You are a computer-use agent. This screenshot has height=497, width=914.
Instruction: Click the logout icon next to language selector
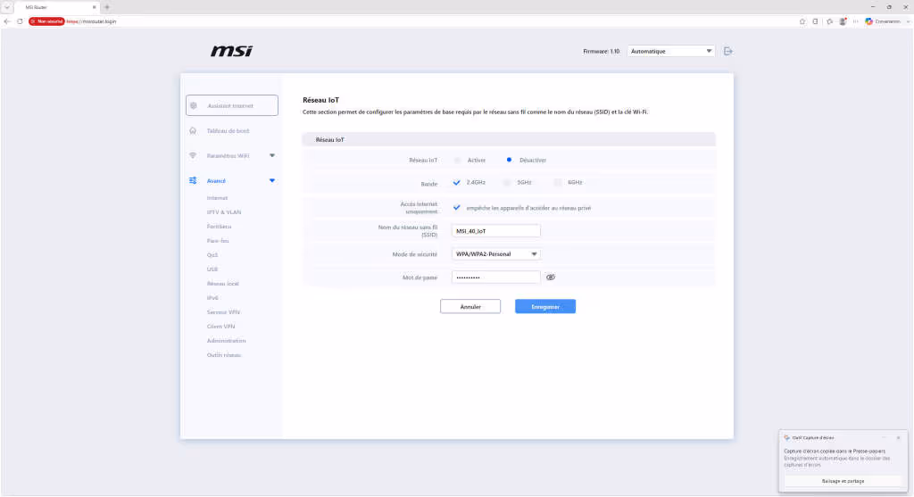pyautogui.click(x=728, y=51)
